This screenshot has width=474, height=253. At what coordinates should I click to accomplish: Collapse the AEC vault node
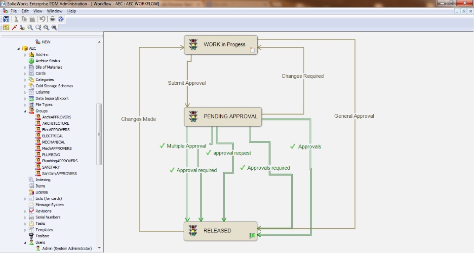point(18,48)
